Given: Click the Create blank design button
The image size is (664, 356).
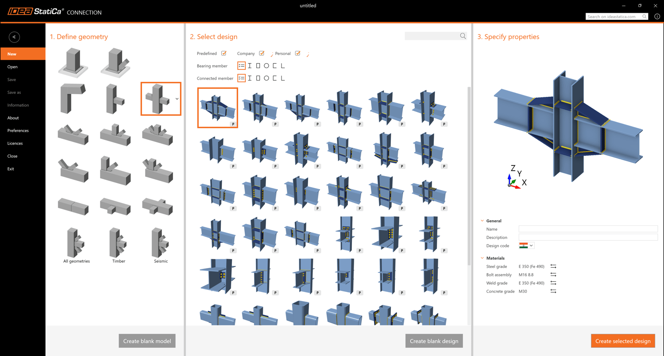Looking at the screenshot, I should pyautogui.click(x=434, y=341).
